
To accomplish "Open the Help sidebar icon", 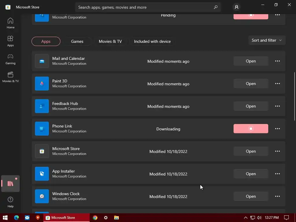I will click(x=10, y=202).
